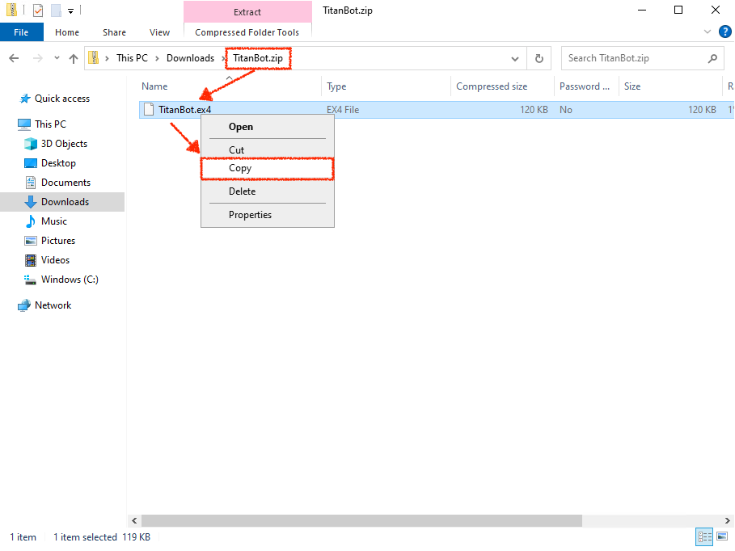Select the TitanBot.ex4 file name
The height and width of the screenshot is (551, 735).
pyautogui.click(x=184, y=110)
